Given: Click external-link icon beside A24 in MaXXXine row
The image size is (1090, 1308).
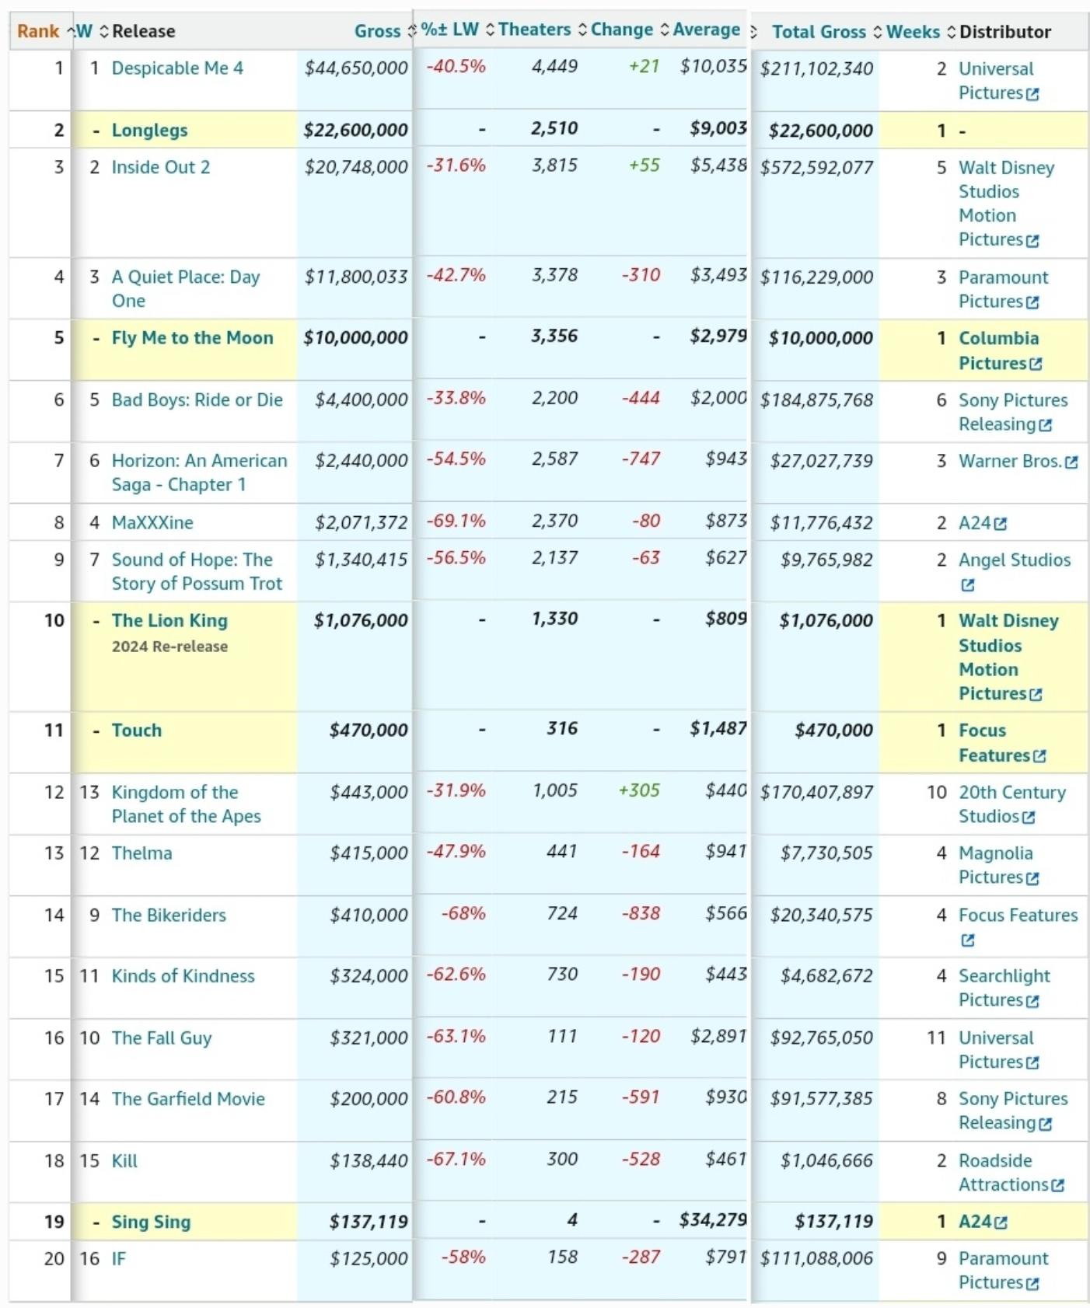Looking at the screenshot, I should pyautogui.click(x=1000, y=524).
